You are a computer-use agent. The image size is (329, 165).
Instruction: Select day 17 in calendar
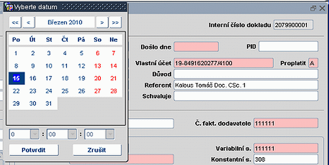point(49,78)
